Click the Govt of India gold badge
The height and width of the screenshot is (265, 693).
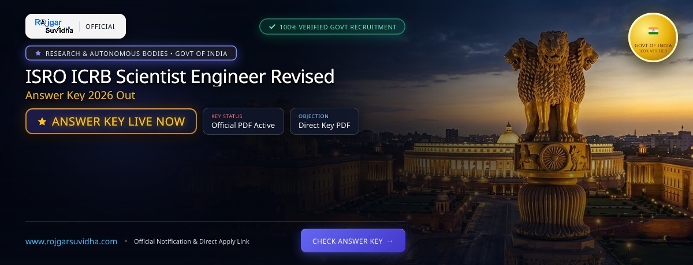[653, 37]
